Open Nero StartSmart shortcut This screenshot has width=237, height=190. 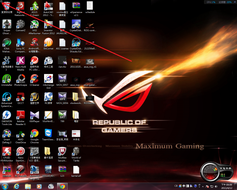pyautogui.click(x=21, y=154)
